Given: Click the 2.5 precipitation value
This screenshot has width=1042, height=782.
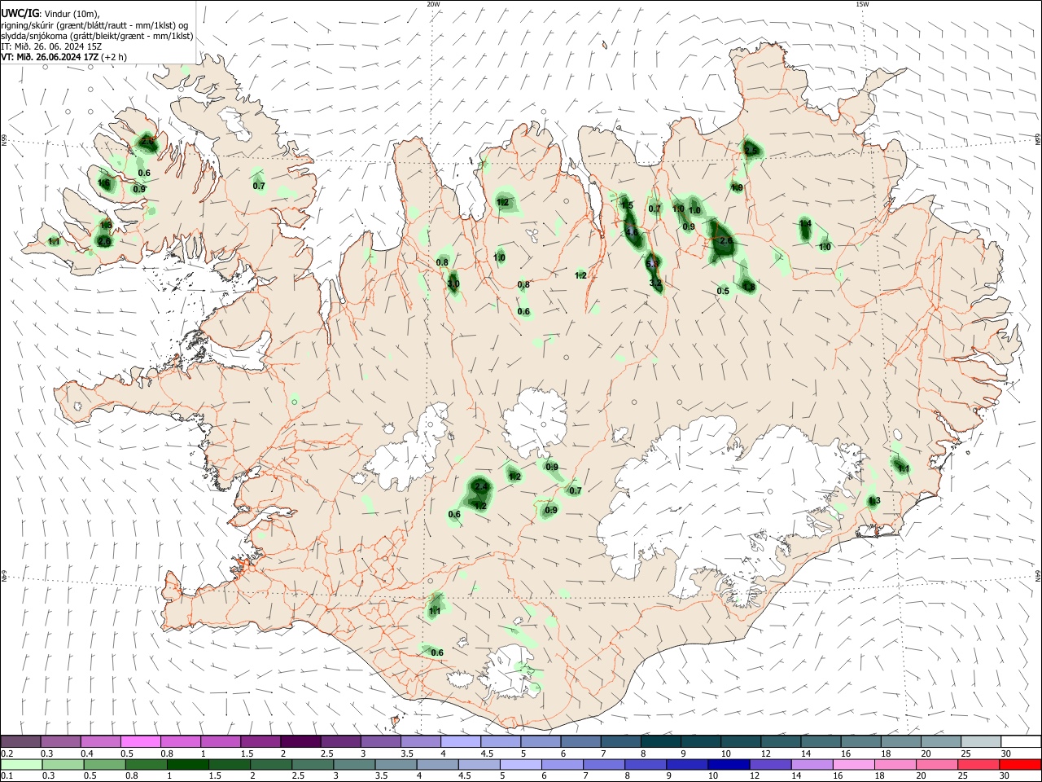Looking at the screenshot, I should click(751, 151).
